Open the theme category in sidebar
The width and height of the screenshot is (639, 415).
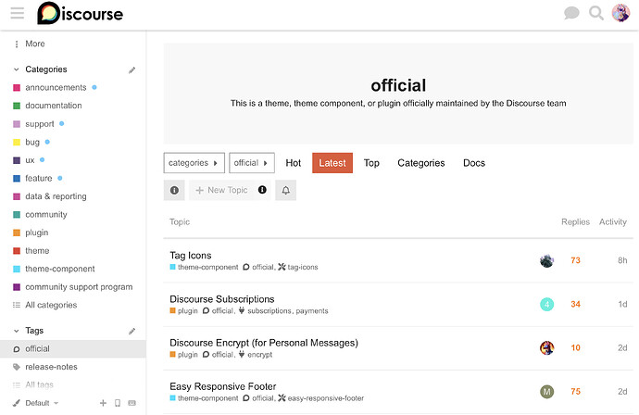(37, 251)
